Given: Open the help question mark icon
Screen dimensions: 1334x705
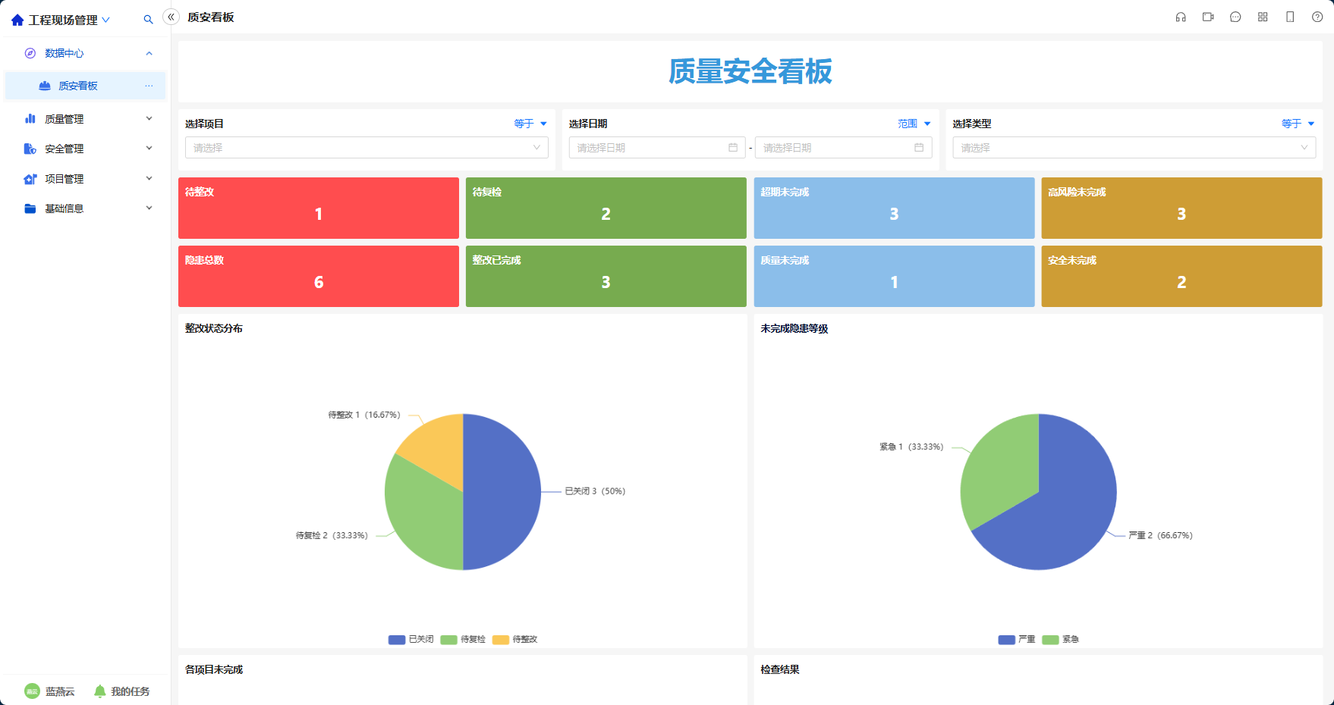Looking at the screenshot, I should tap(1317, 17).
